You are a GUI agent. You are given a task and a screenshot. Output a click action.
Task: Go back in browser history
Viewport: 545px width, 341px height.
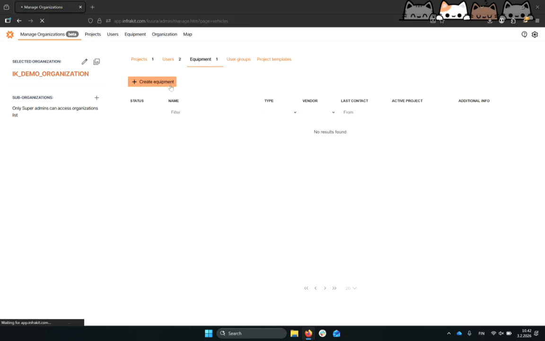(x=19, y=21)
